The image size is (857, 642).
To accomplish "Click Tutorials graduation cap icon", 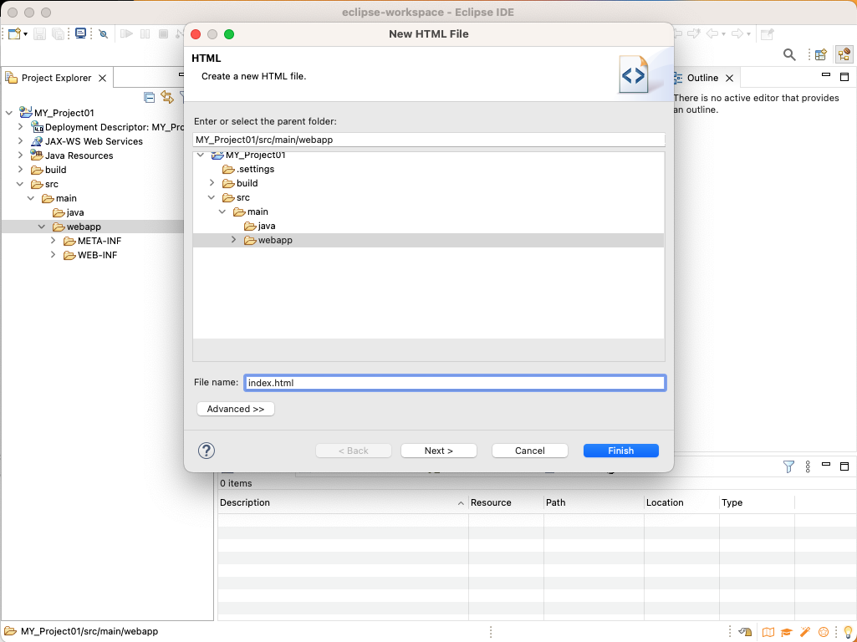I will point(787,632).
